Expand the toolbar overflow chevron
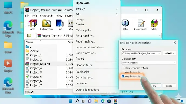 (x=160, y=20)
